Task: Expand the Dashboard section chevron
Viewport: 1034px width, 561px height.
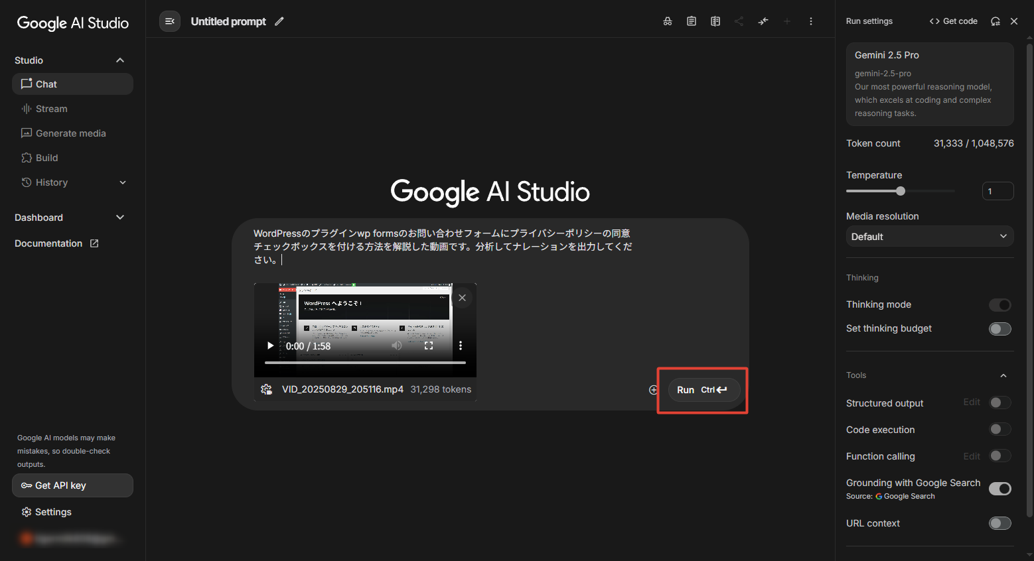Action: [120, 218]
